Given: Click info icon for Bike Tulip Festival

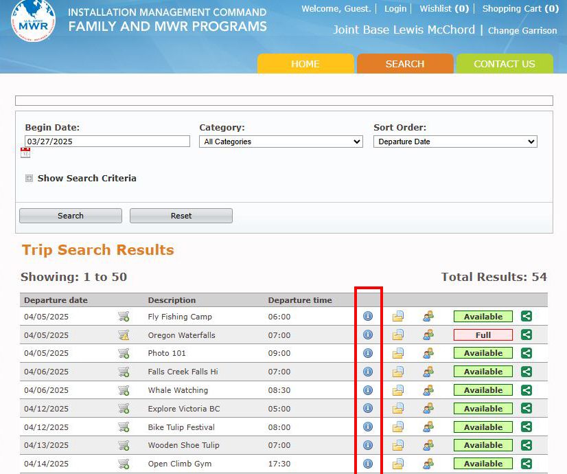Looking at the screenshot, I should [367, 427].
